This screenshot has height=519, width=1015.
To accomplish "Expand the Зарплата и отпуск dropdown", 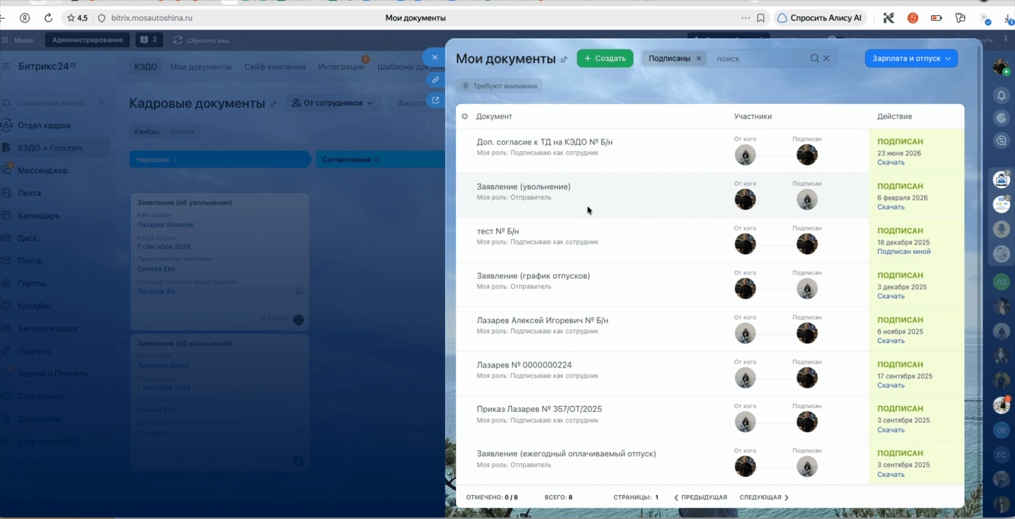I will point(911,58).
